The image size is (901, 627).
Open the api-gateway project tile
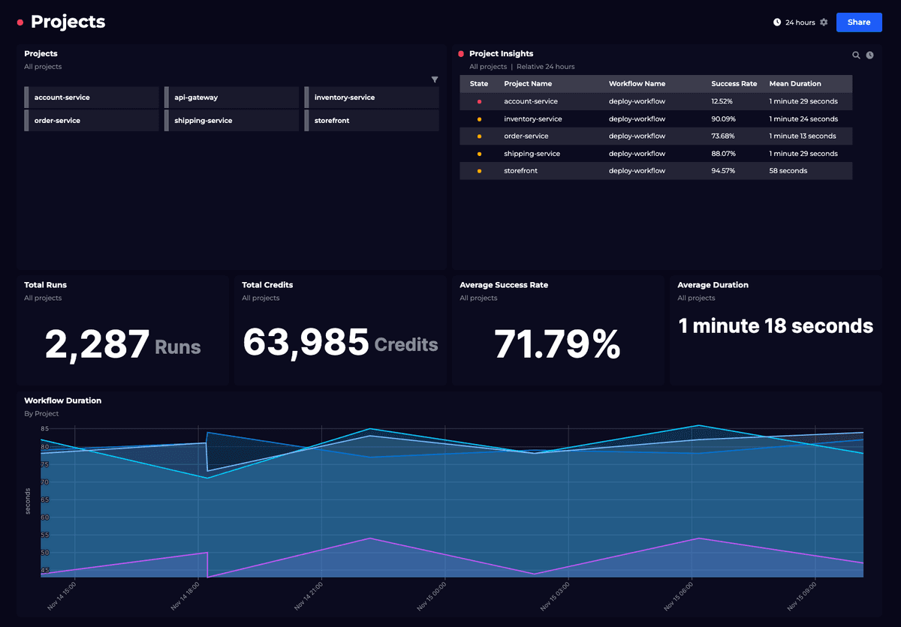[x=231, y=97]
